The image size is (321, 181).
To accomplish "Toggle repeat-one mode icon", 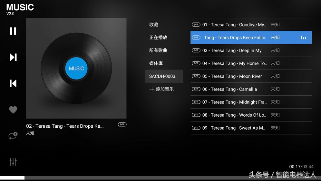I will [x=13, y=136].
